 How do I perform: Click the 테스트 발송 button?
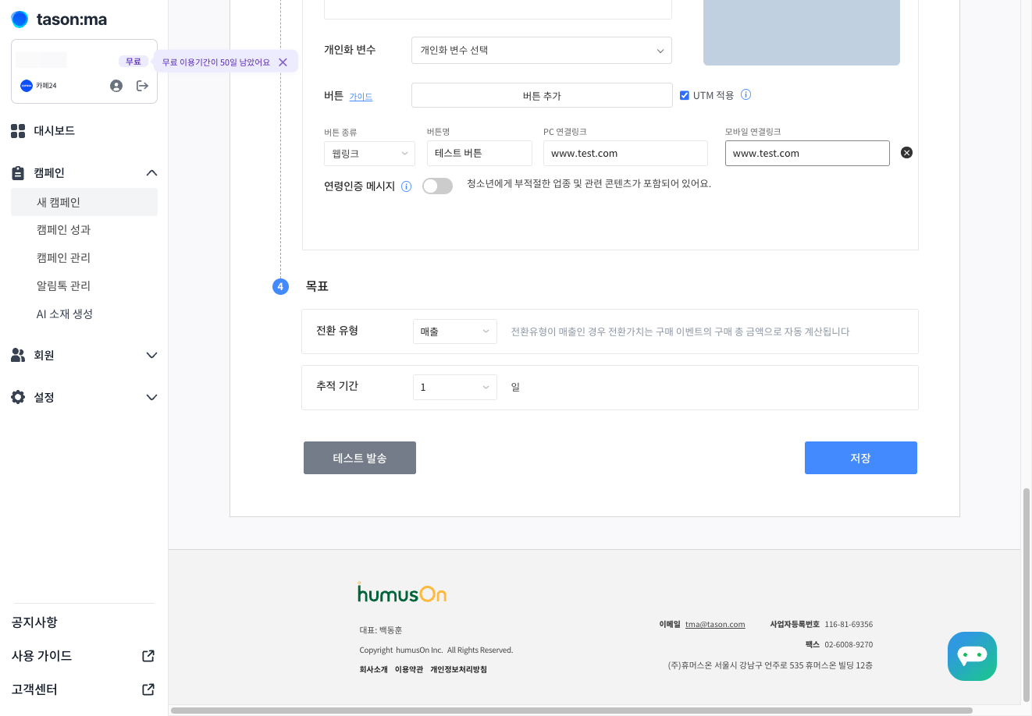[360, 458]
